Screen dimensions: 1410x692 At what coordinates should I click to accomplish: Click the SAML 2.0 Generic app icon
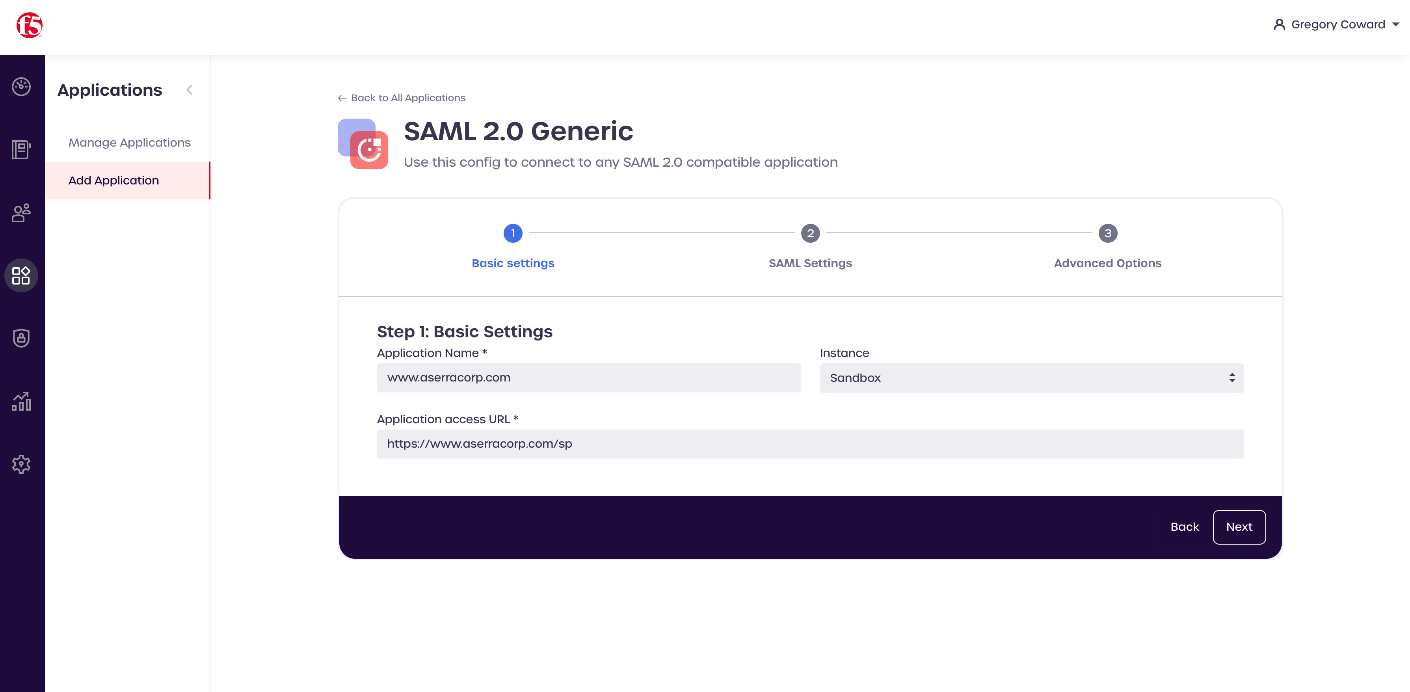[363, 144]
